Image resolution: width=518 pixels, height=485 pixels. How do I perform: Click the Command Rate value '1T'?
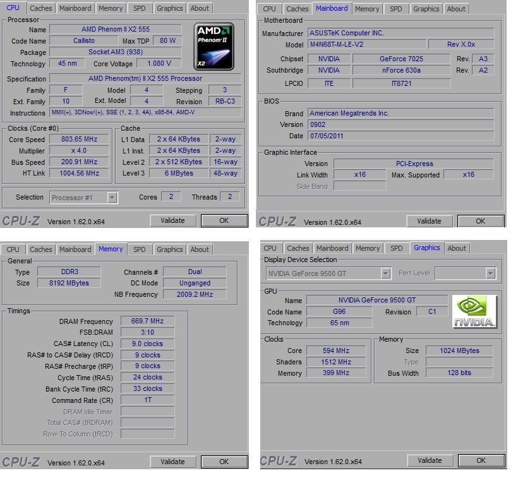coord(147,400)
